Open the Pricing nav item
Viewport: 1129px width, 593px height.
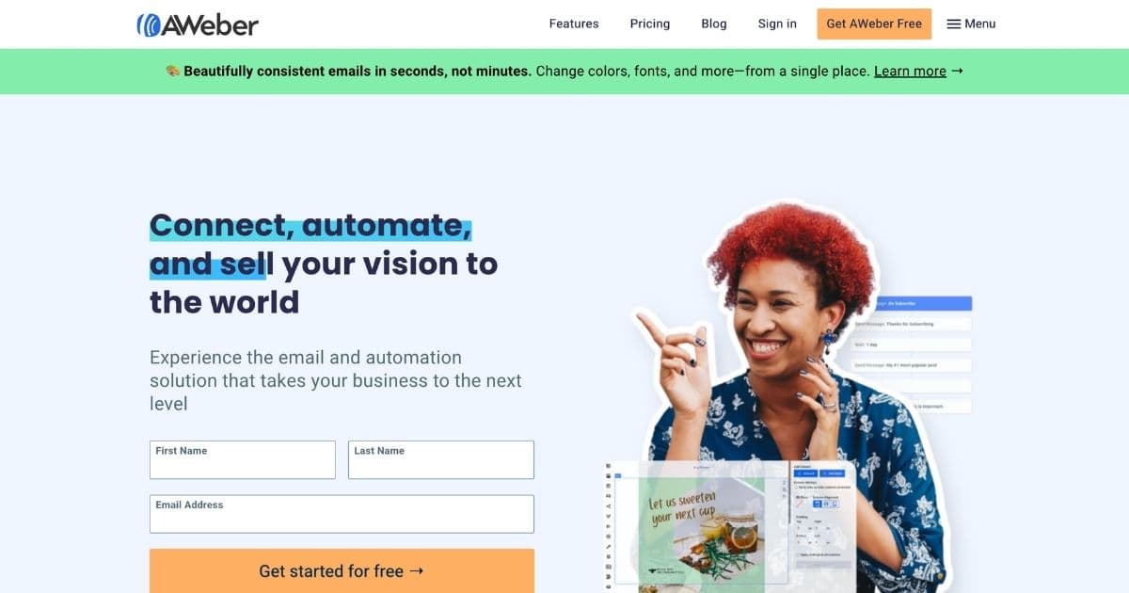pos(650,24)
